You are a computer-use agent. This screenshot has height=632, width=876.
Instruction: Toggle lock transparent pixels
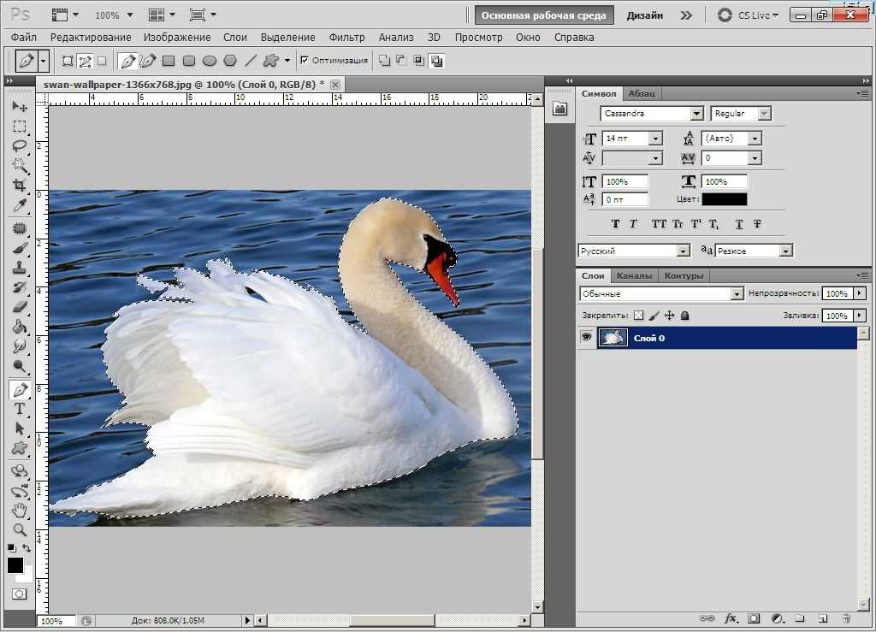638,316
